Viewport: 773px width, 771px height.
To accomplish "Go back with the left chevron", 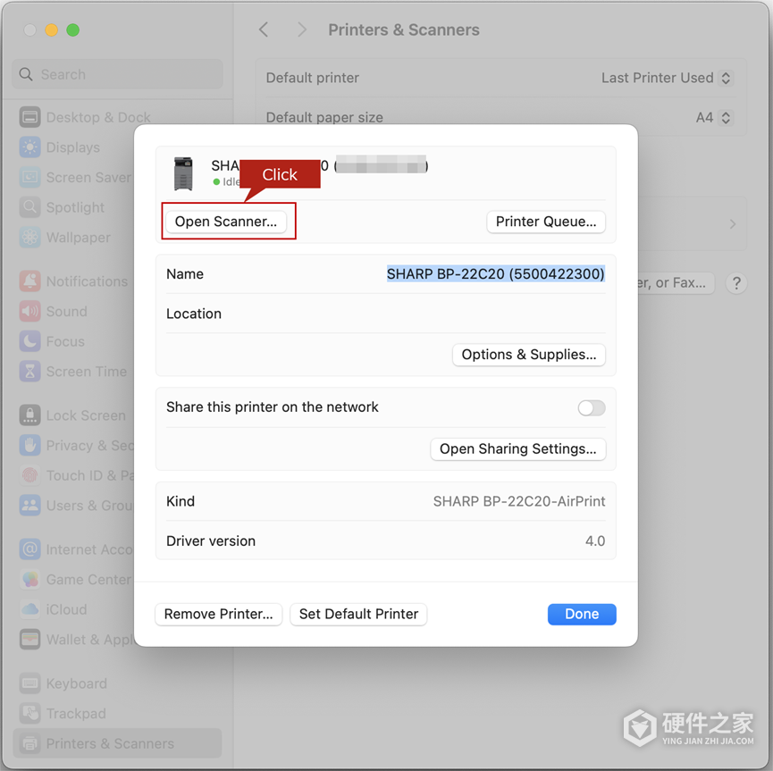I will coord(265,29).
